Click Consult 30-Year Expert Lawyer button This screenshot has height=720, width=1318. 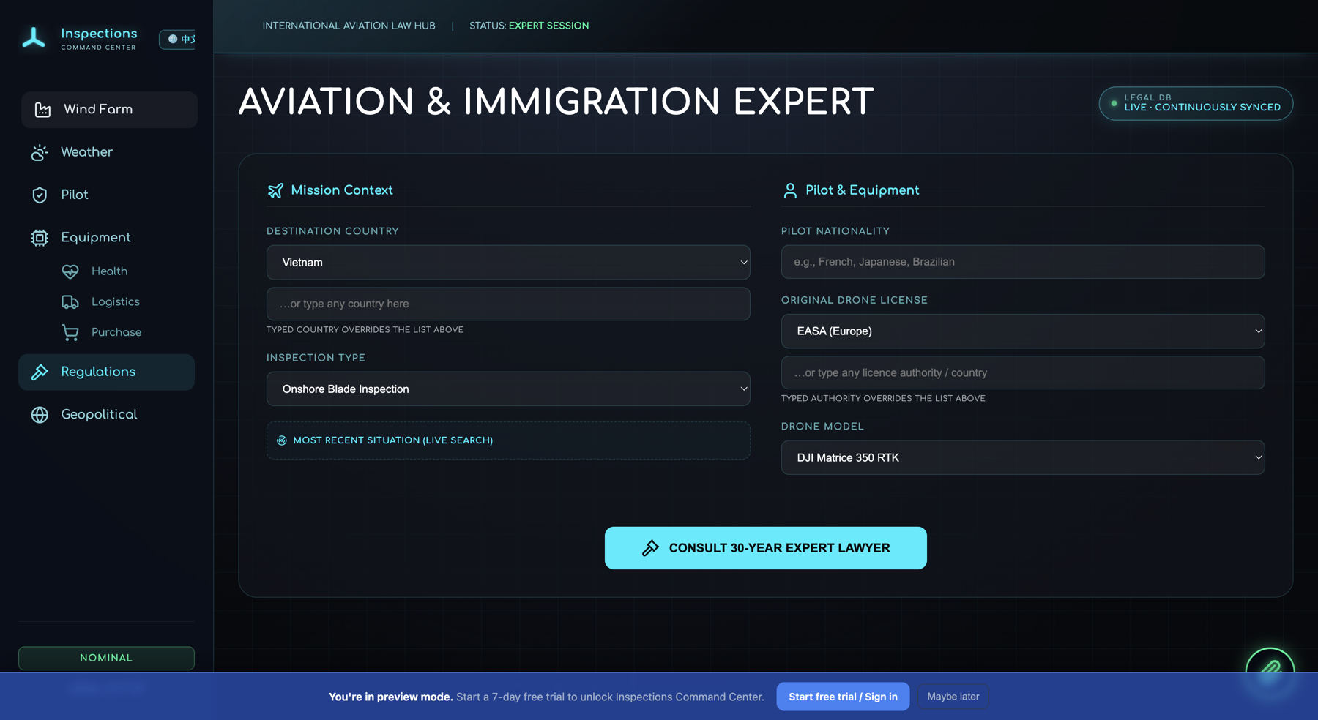[766, 548]
